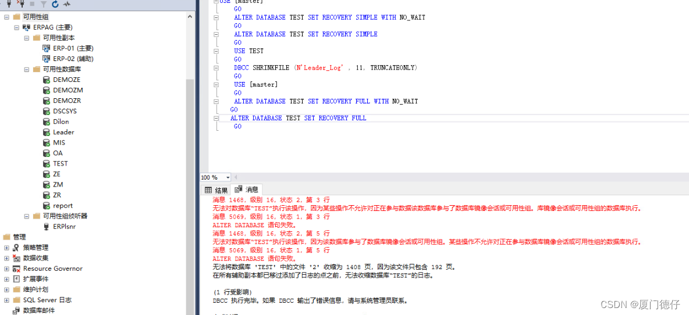Click the Leader database icon
Screen dimensions: 689x315
[46, 133]
